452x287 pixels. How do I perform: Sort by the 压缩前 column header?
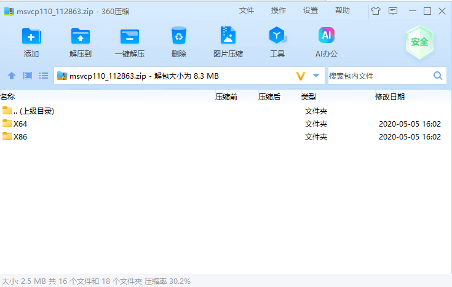point(226,97)
